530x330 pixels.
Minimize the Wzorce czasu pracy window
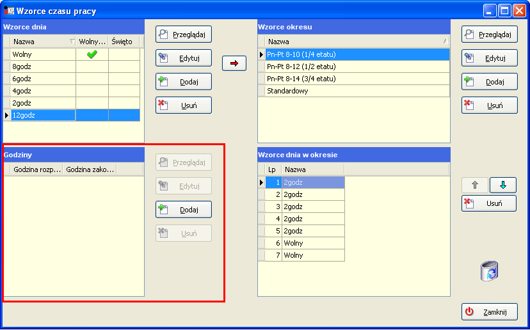(x=490, y=11)
